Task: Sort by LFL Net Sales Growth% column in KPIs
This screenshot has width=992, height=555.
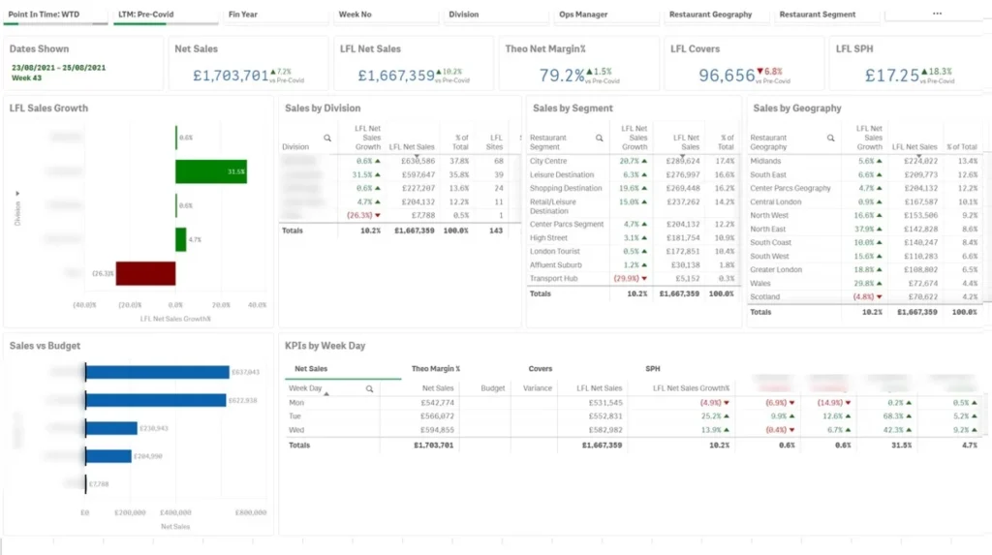Action: [x=691, y=388]
